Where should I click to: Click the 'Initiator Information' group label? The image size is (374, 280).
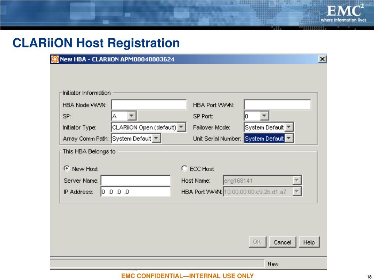87,93
